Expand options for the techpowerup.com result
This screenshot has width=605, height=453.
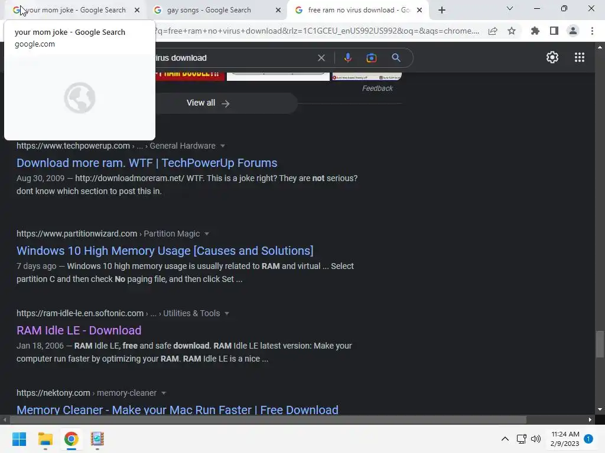coord(223,146)
